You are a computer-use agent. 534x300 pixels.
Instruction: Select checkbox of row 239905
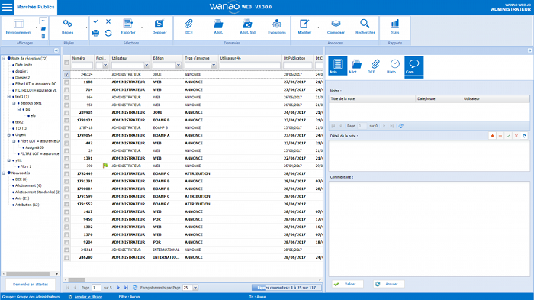tap(66, 112)
